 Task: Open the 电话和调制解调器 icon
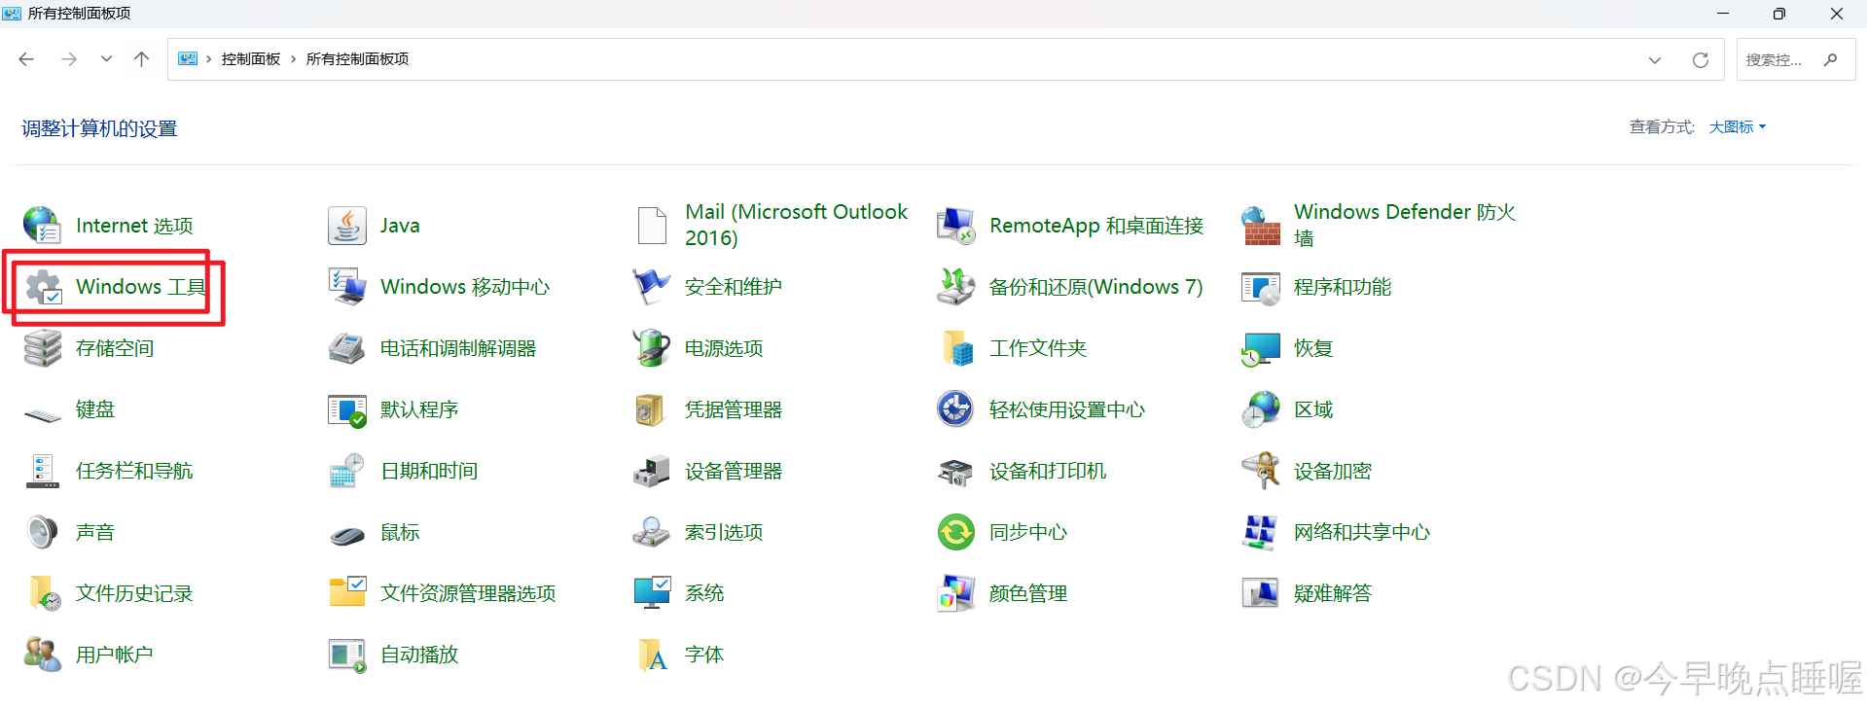coord(346,347)
